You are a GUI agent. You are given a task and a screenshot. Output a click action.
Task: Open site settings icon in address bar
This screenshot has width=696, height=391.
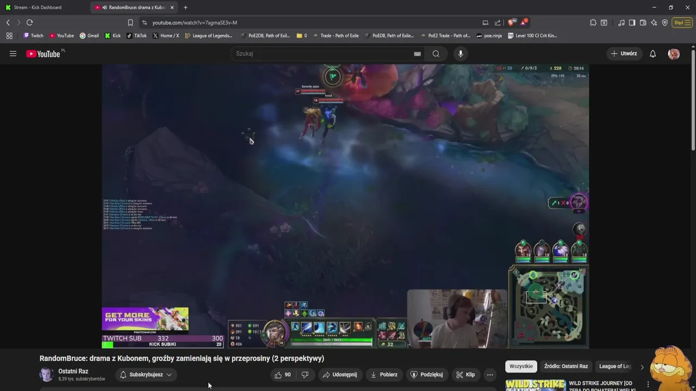coord(144,23)
